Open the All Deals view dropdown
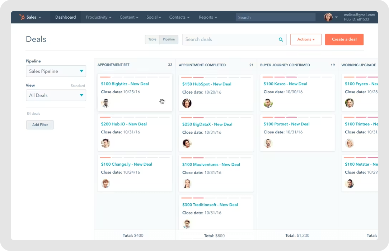 pos(56,95)
